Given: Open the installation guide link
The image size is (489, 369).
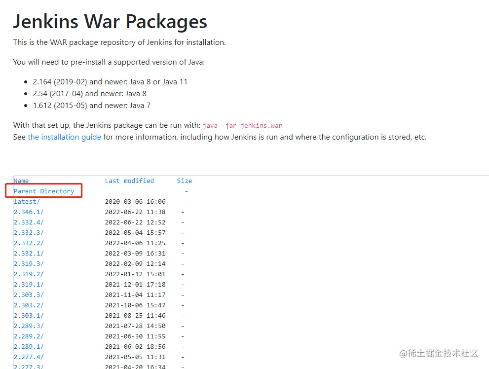Looking at the screenshot, I should click(64, 137).
